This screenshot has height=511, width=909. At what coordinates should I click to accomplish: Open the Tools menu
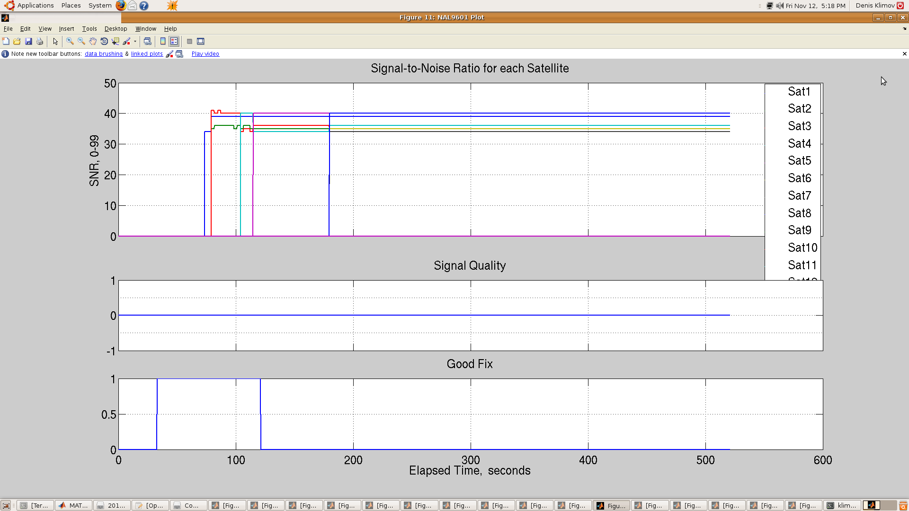pos(89,29)
